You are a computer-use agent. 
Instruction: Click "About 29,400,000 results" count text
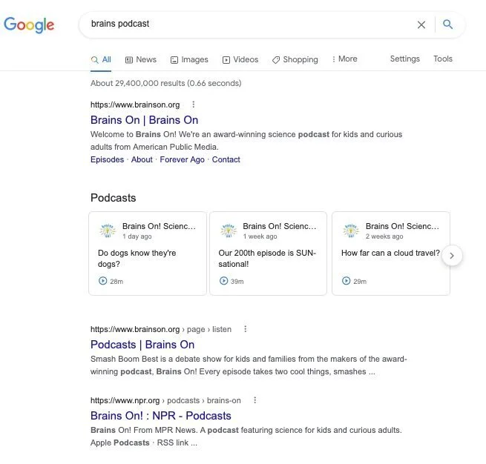tap(165, 83)
